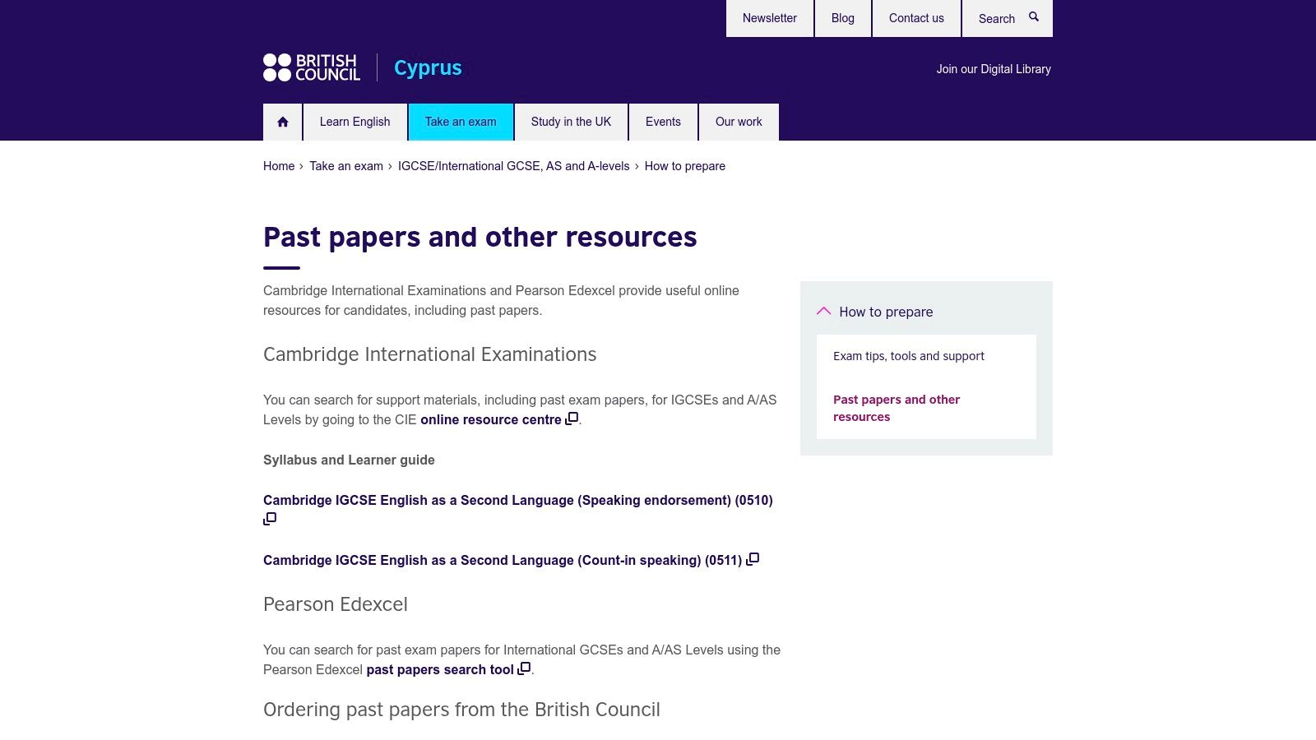Click external-link icon below the 0510 syllabus link
The width and height of the screenshot is (1316, 740).
[270, 519]
